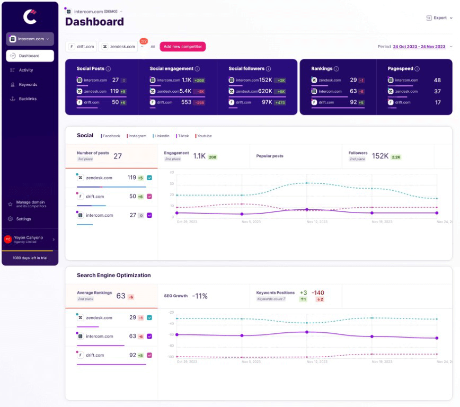Image resolution: width=460 pixels, height=407 pixels.
Task: Show info for Social Posts
Action: 108,69
